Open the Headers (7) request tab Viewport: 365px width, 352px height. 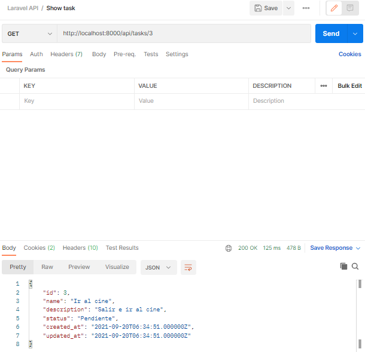(x=66, y=54)
